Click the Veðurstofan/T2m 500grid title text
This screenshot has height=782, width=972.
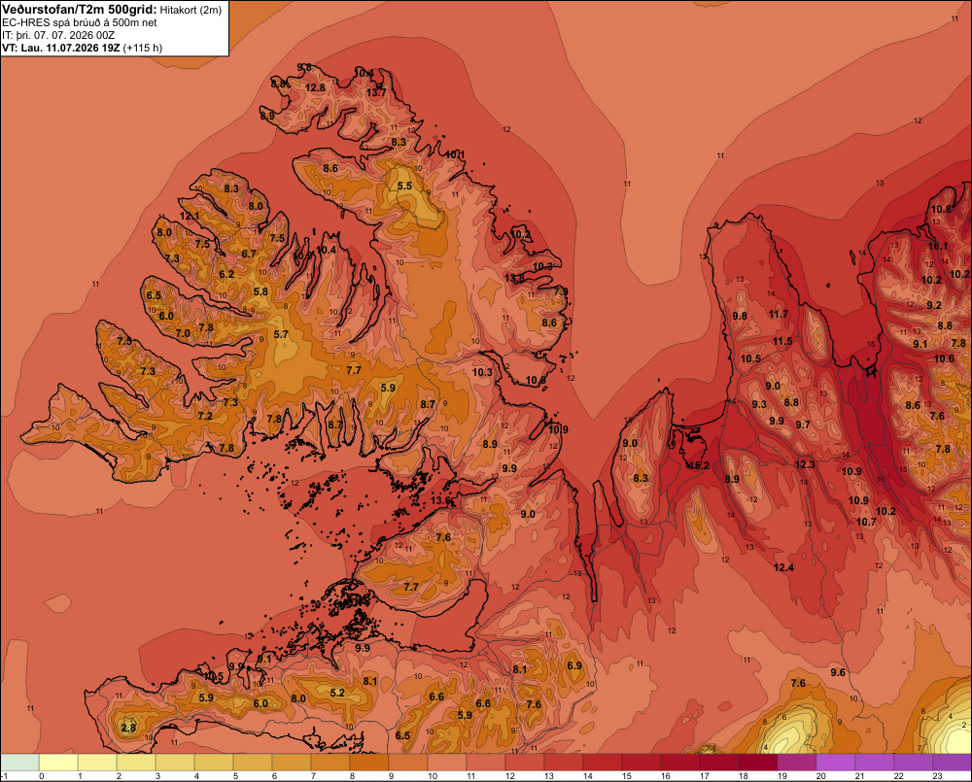coord(80,9)
